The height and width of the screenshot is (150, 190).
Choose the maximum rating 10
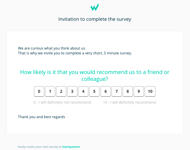(150, 91)
